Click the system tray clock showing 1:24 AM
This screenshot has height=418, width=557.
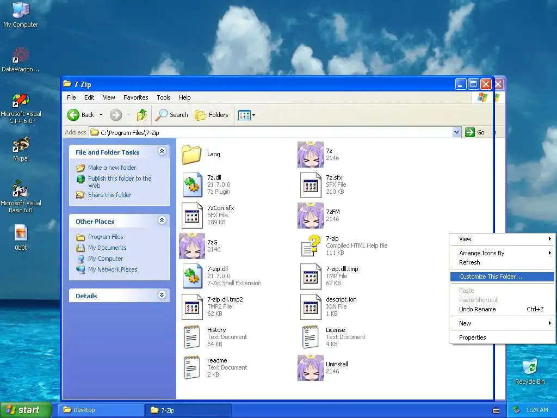coord(537,410)
